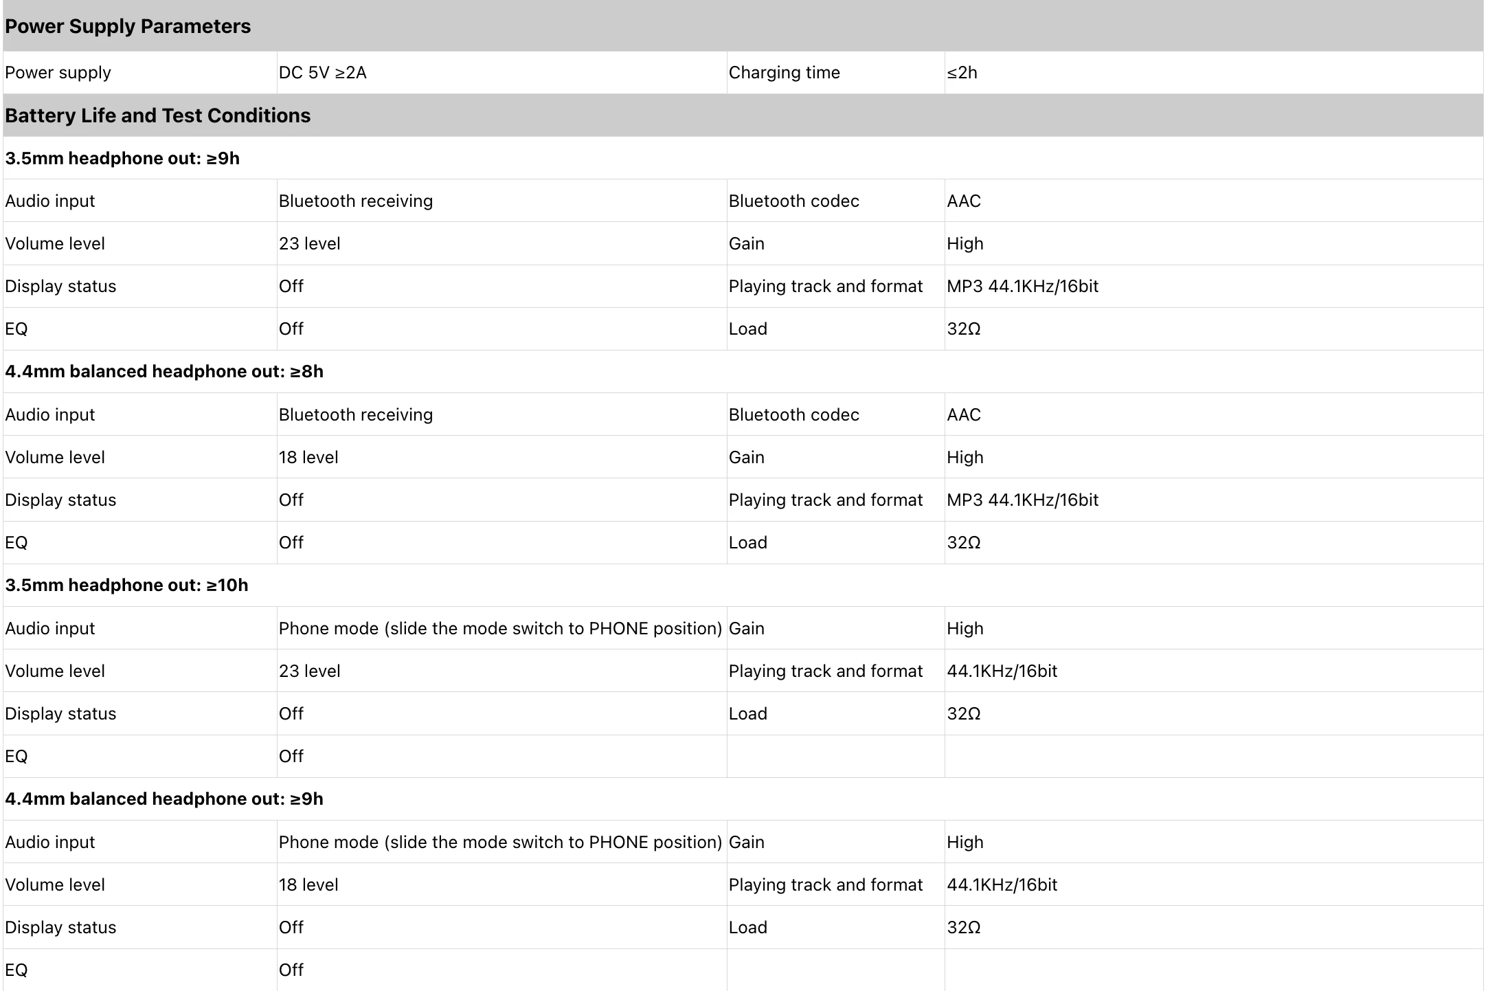Select the 3.5mm headphone out ≥10h row

[743, 586]
